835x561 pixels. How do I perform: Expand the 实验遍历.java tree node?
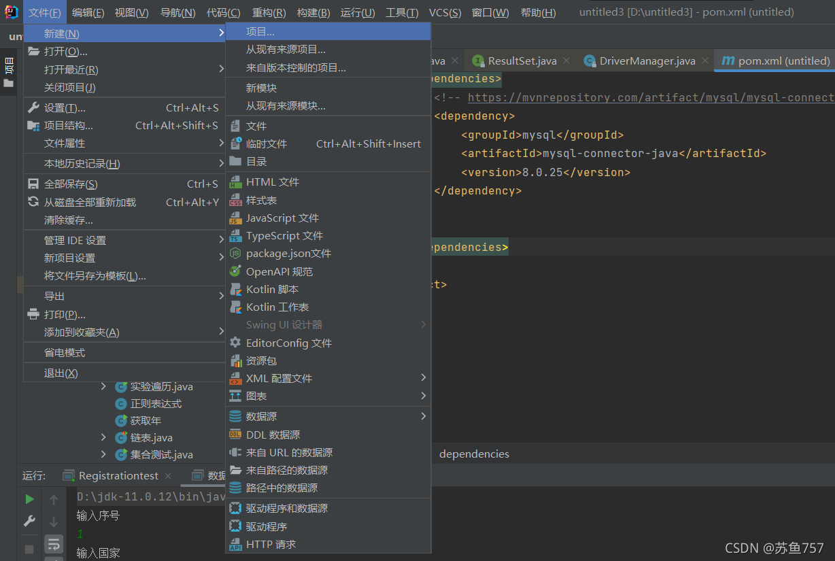[103, 386]
